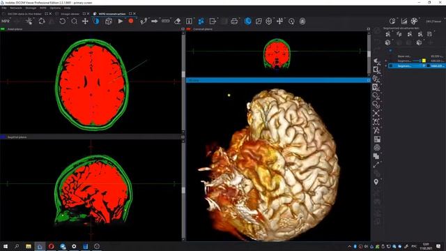The height and width of the screenshot is (251, 446).
Task: Click the save segmentation floppy icon
Action: [429, 34]
